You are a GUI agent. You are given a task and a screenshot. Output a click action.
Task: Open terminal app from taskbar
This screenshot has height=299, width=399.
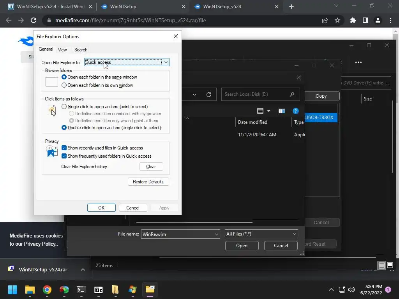(x=81, y=290)
